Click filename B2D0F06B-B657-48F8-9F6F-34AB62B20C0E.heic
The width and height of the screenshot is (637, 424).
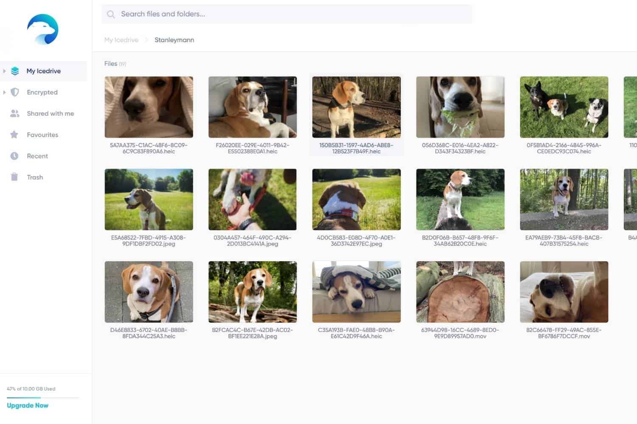pos(460,241)
